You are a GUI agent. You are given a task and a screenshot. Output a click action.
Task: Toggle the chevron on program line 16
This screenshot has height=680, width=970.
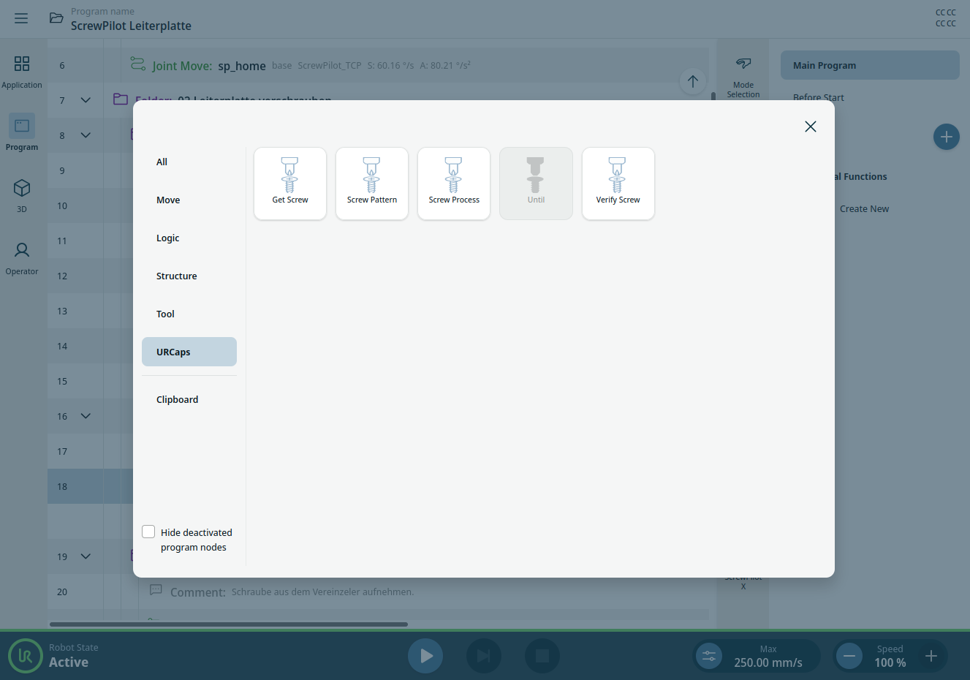(86, 416)
